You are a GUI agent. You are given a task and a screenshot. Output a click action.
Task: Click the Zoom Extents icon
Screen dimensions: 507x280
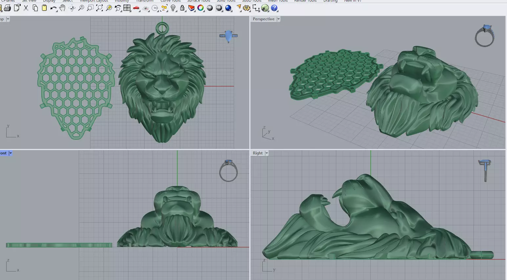(x=99, y=8)
